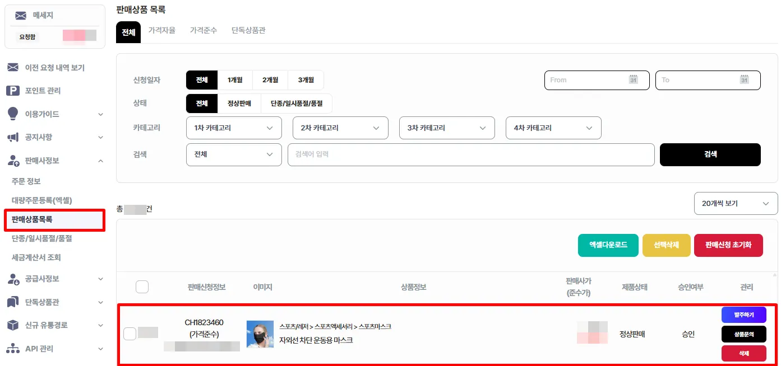Viewport: 781px width, 366px height.
Task: Click the person icon for 공급사정보
Action: [x=13, y=279]
